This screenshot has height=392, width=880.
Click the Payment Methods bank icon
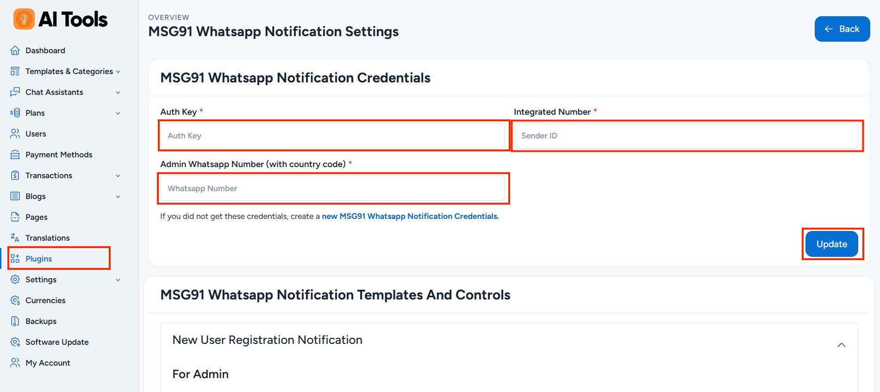click(15, 155)
